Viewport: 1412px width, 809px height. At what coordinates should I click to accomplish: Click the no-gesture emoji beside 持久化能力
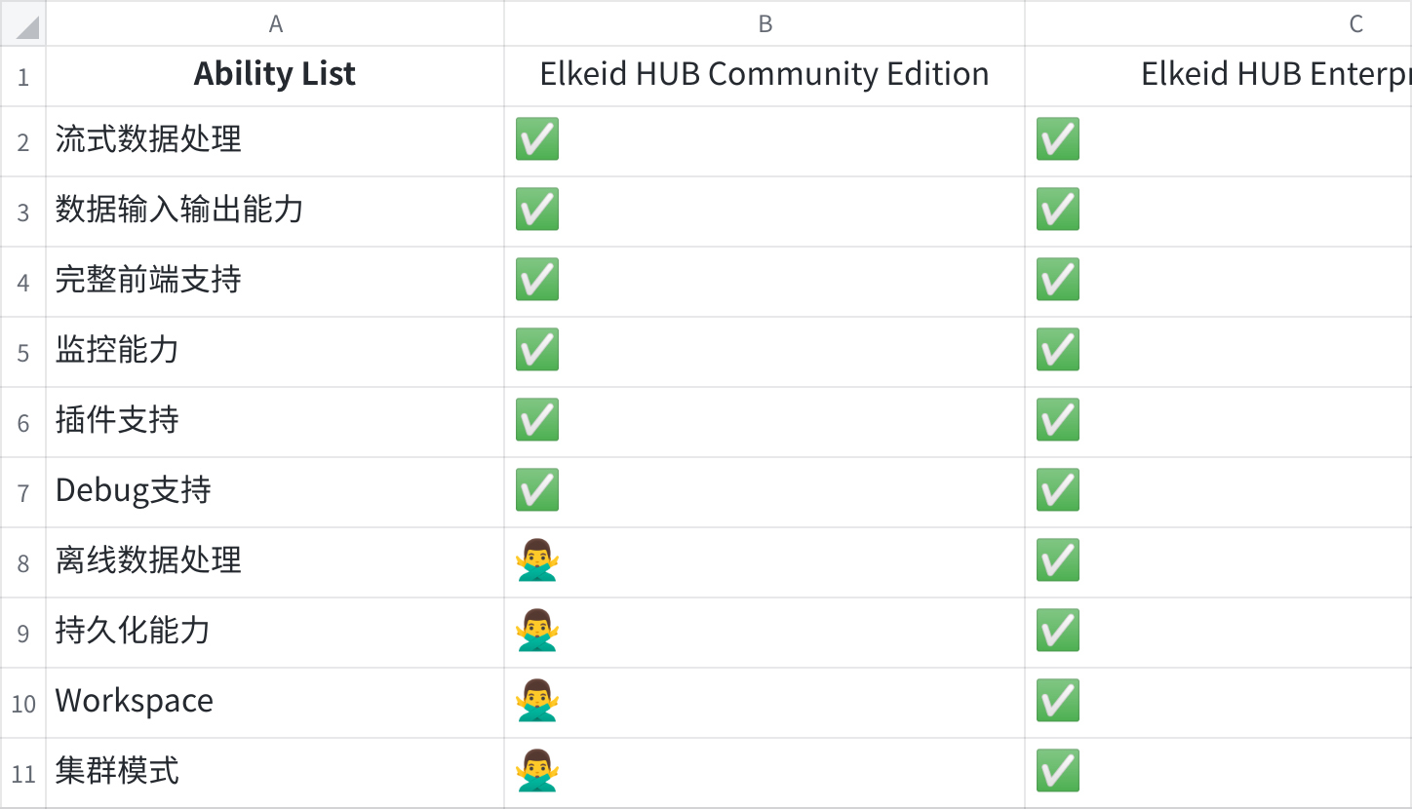(537, 631)
